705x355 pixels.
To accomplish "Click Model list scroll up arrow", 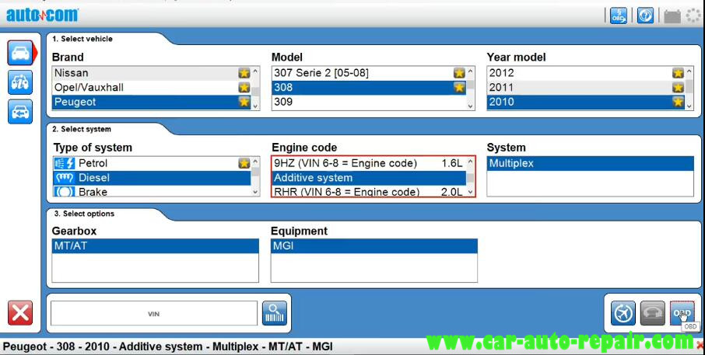I will (x=470, y=71).
